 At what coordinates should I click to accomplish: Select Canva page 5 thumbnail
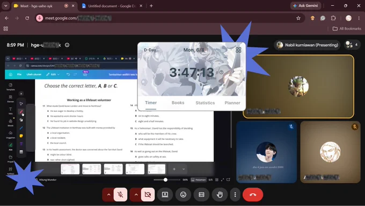click(x=157, y=169)
